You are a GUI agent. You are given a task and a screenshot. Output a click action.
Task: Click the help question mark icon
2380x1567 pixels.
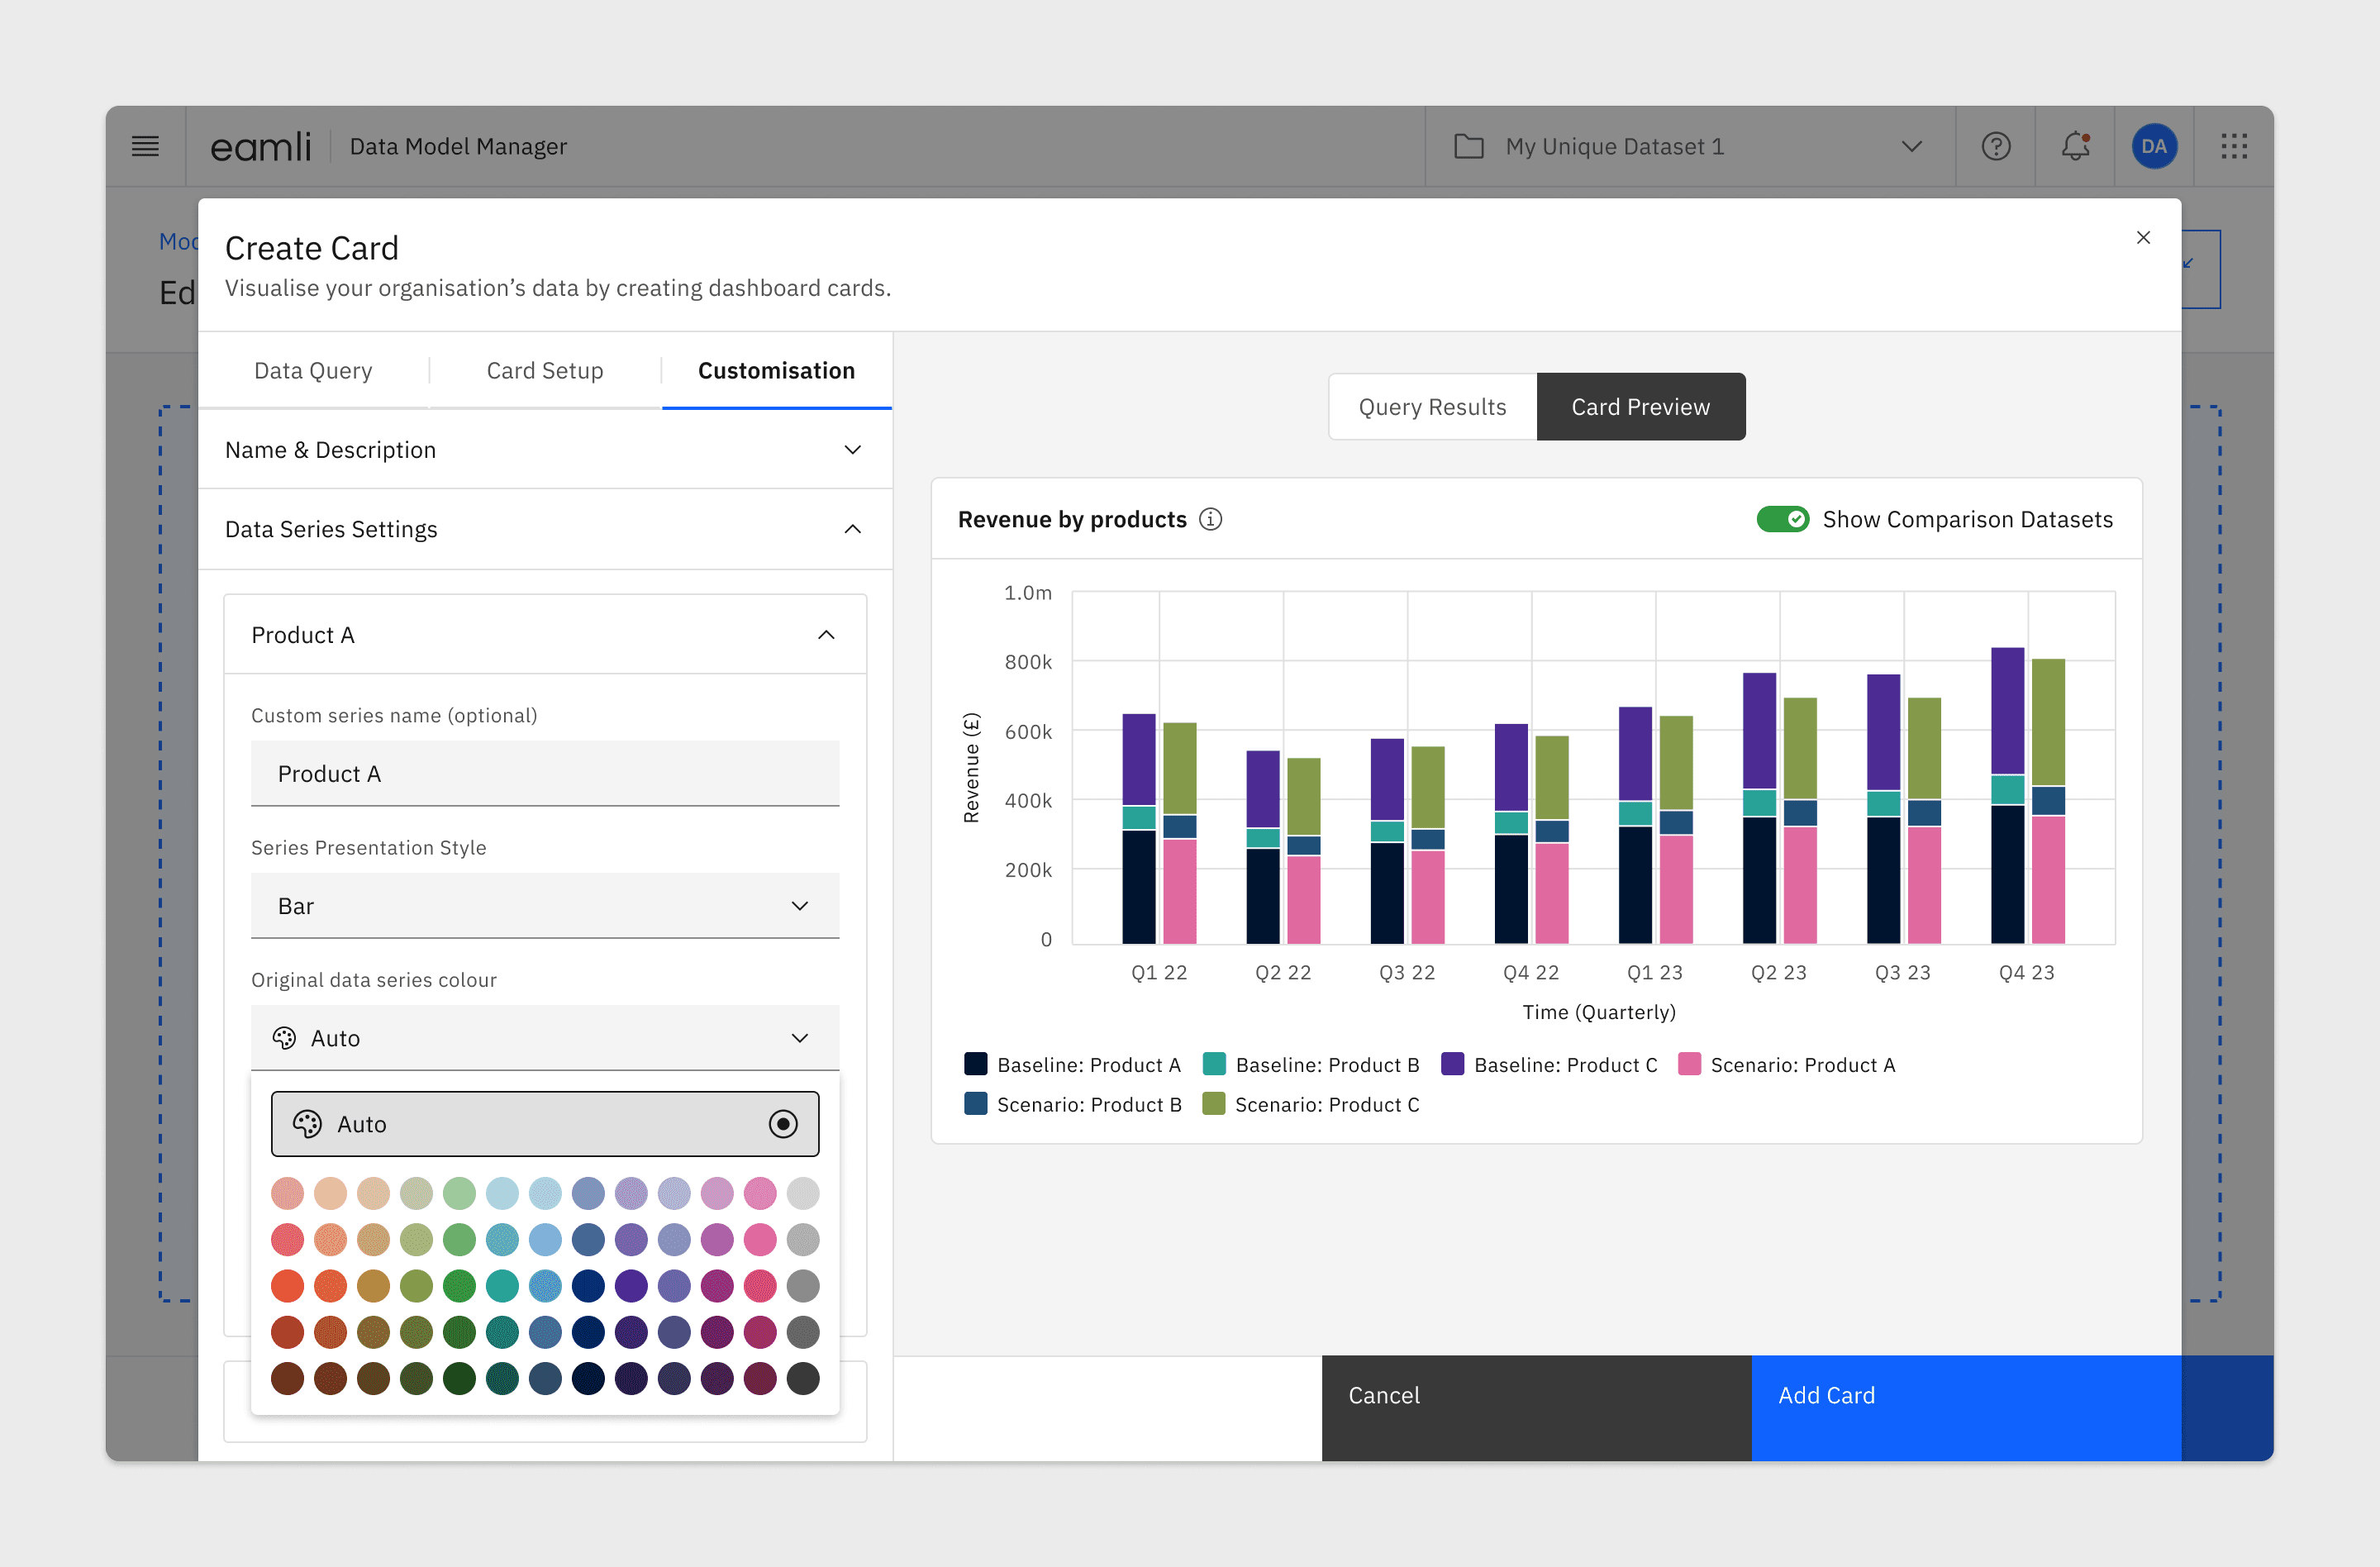[1995, 146]
